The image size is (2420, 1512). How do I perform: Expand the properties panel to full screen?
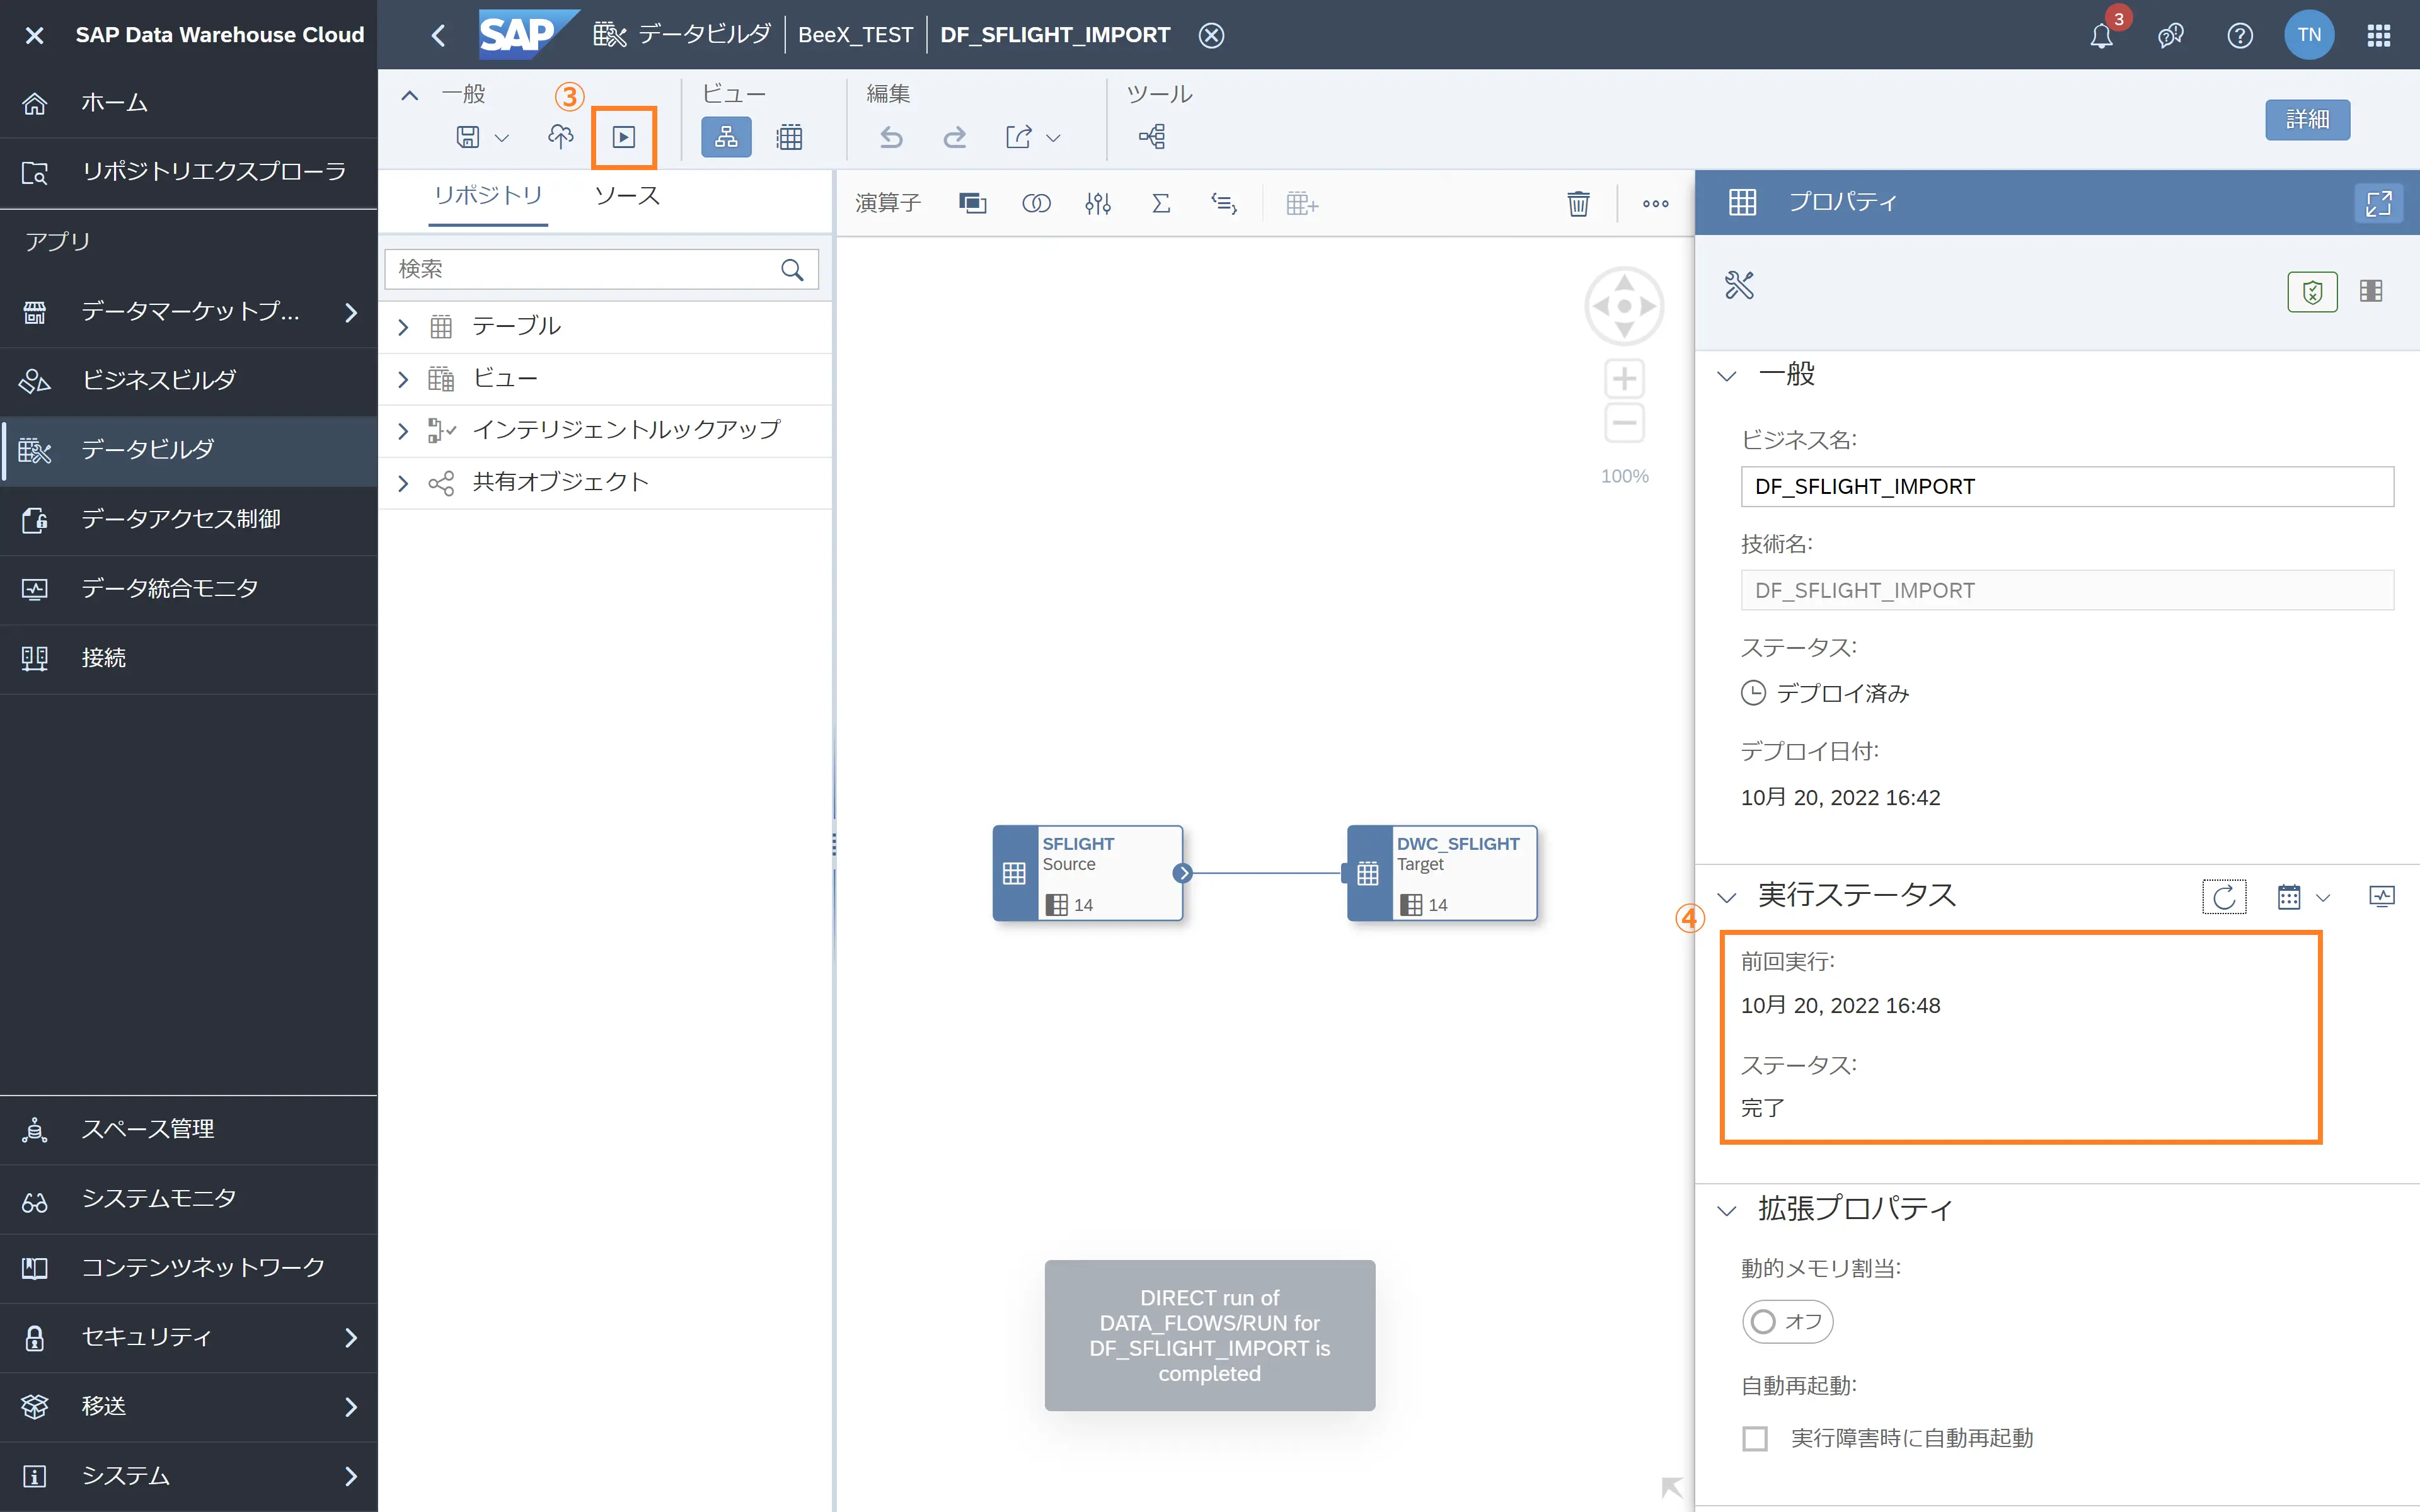click(x=2378, y=203)
